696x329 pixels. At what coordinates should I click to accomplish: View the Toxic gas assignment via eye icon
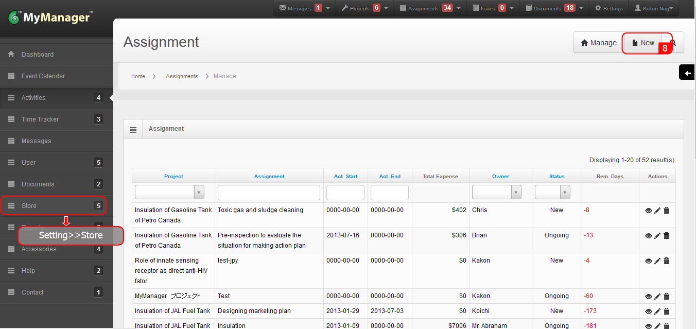tap(648, 211)
